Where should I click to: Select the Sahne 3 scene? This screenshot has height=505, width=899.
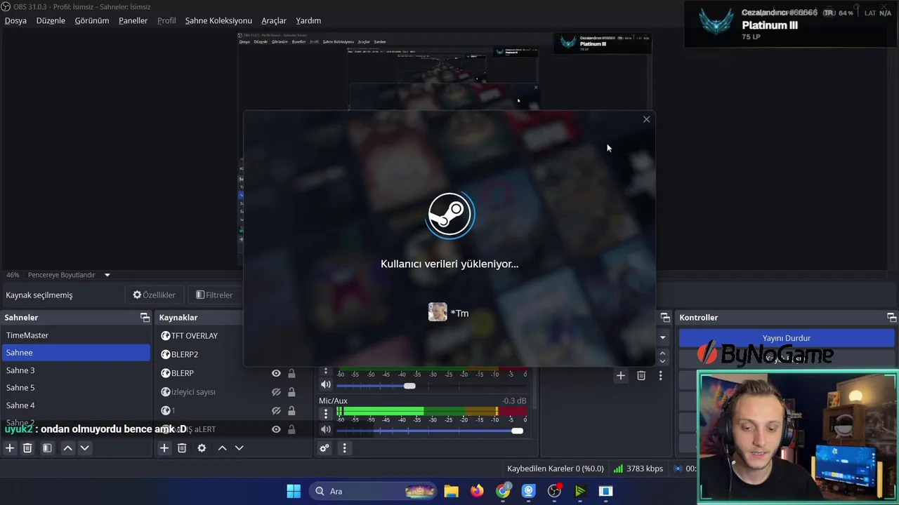(76, 370)
